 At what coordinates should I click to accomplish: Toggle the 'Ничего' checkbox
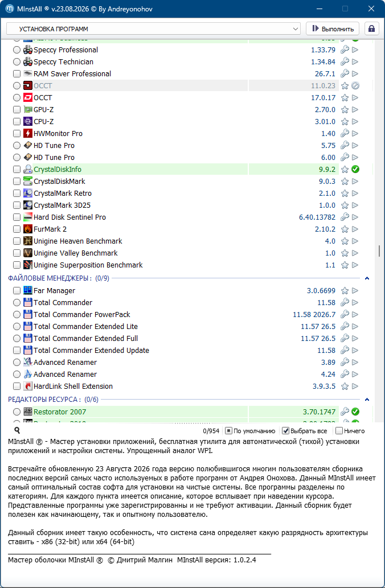pos(339,431)
